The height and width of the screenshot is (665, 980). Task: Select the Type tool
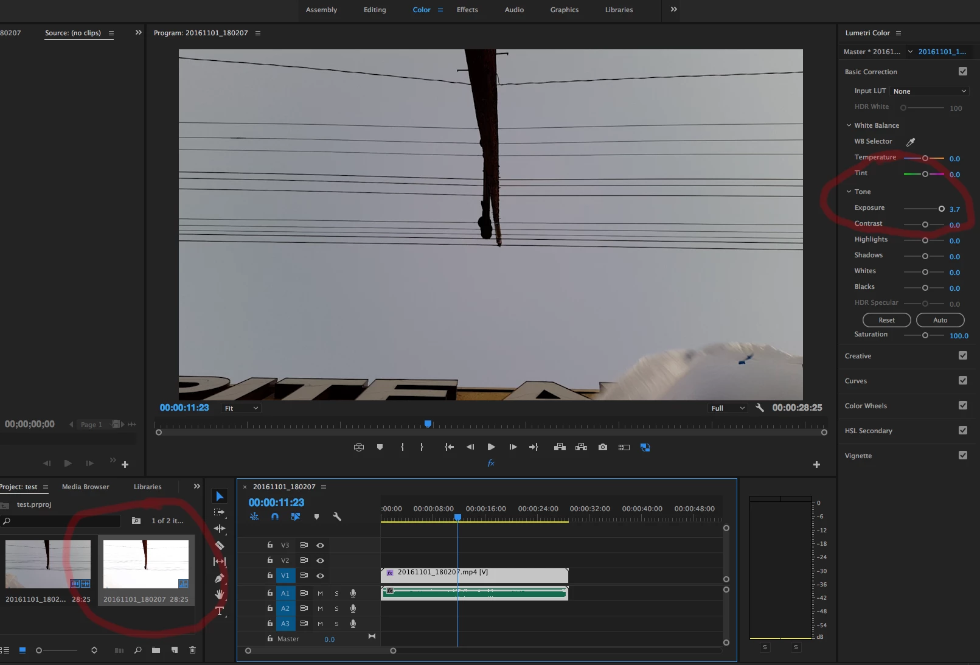[220, 611]
